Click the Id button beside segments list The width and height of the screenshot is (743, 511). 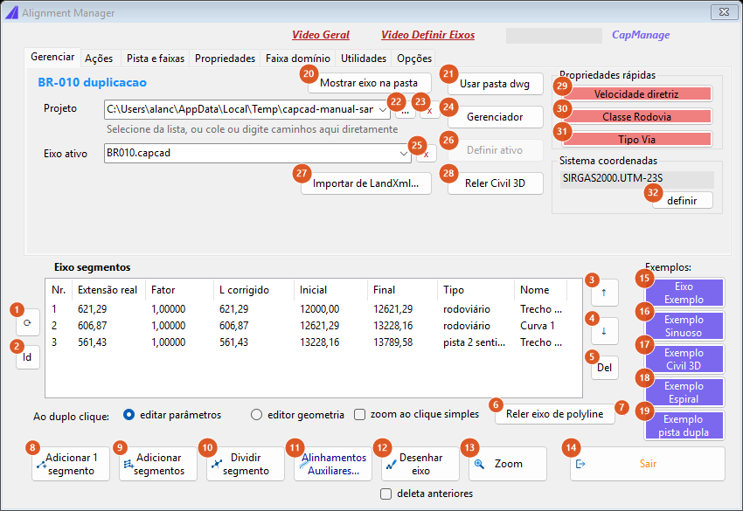point(27,357)
